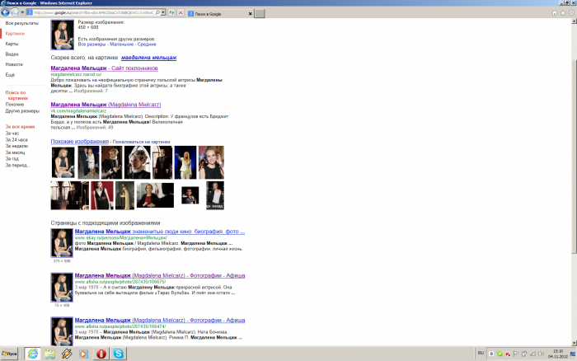Click the Home icon in IE toolbar

point(555,13)
